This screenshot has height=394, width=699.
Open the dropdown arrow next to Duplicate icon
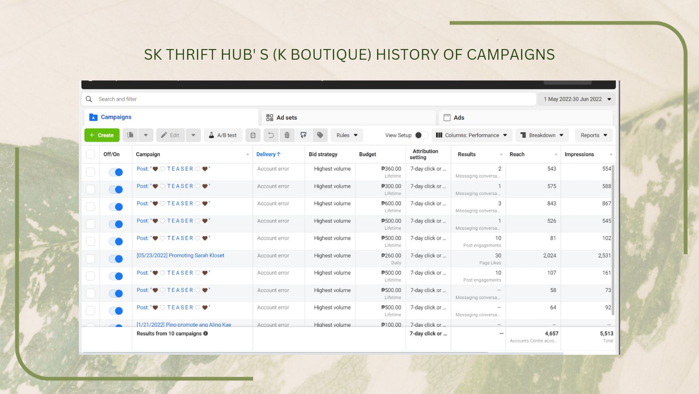(x=146, y=135)
